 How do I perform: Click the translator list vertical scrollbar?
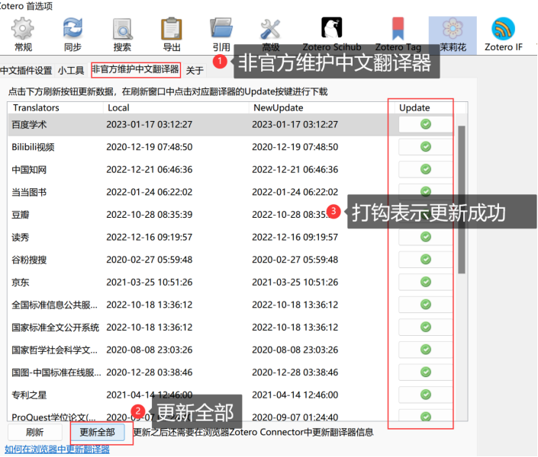click(462, 200)
